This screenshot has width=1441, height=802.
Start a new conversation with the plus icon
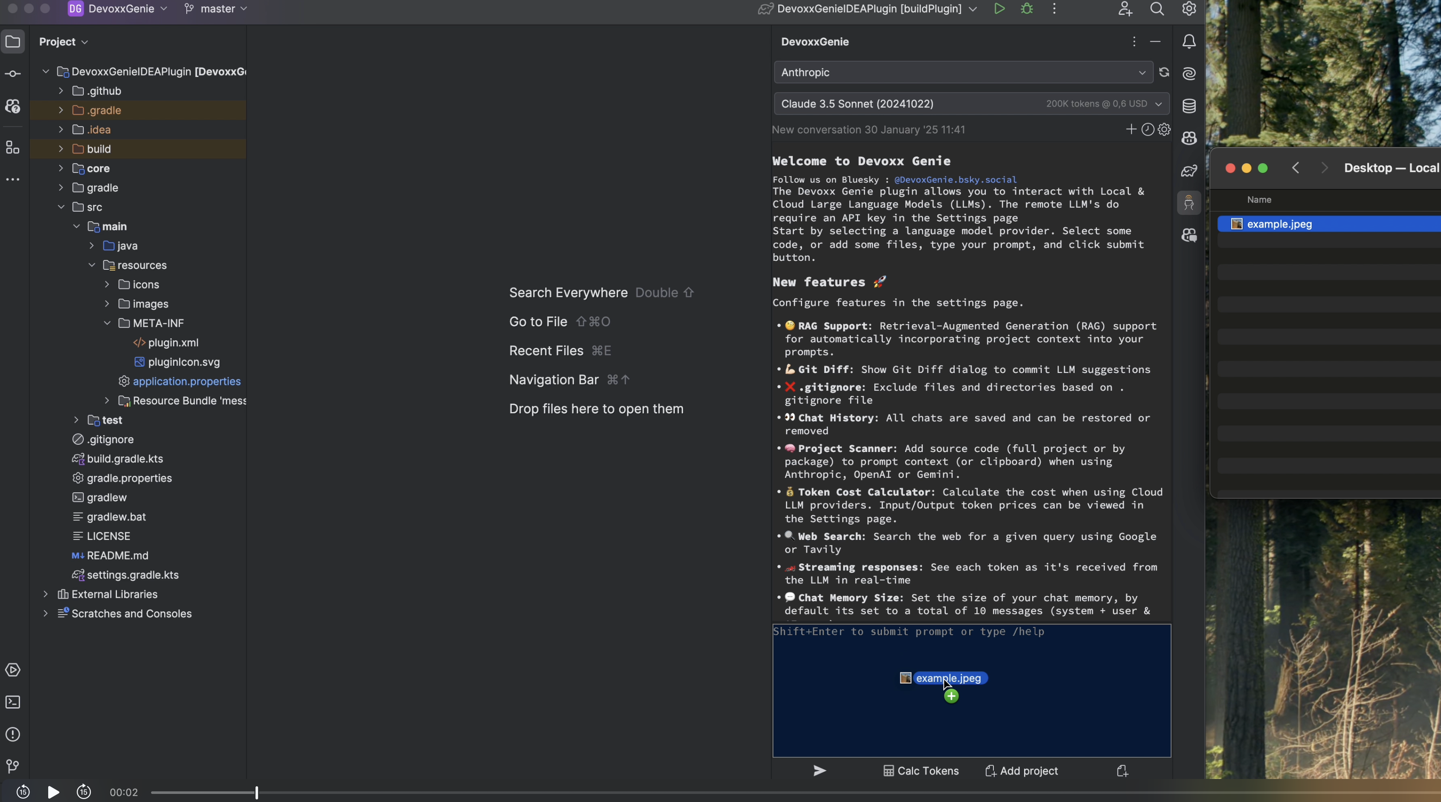[1130, 130]
